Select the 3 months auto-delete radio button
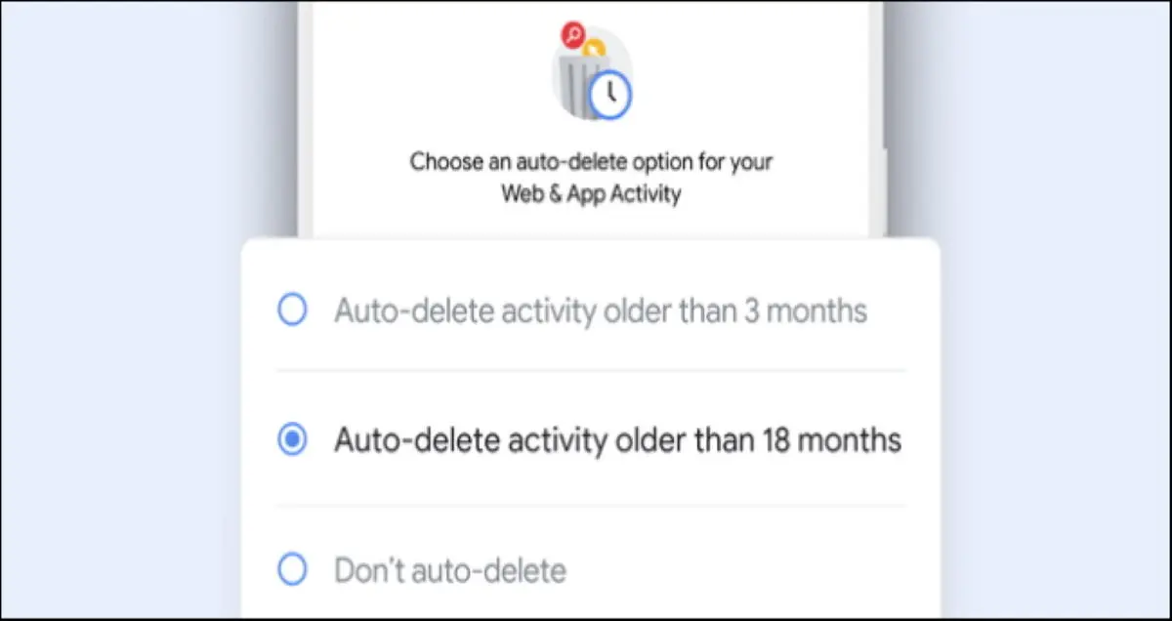This screenshot has width=1172, height=621. [292, 310]
